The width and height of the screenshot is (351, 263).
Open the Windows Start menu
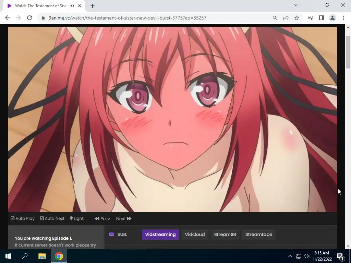pyautogui.click(x=8, y=256)
